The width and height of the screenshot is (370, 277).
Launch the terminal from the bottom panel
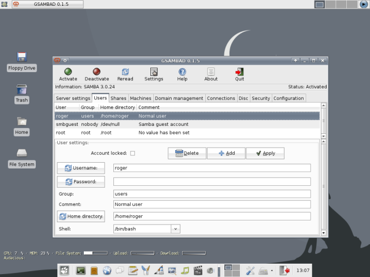(81, 270)
